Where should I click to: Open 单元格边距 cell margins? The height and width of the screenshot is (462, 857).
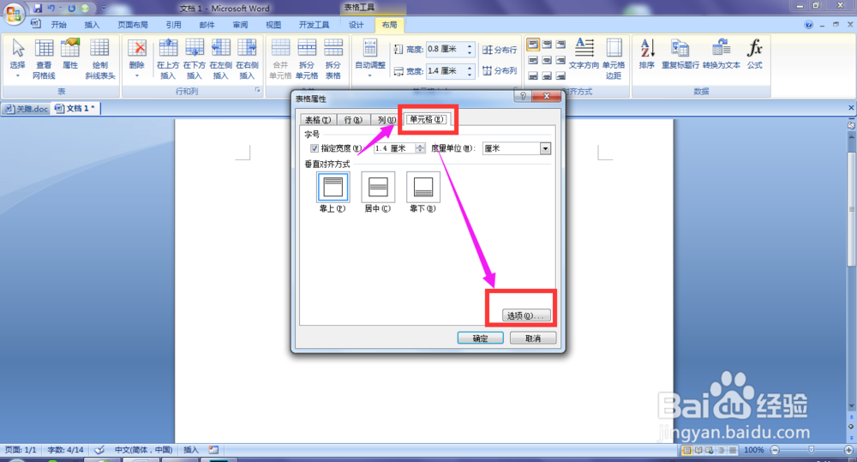pyautogui.click(x=614, y=59)
